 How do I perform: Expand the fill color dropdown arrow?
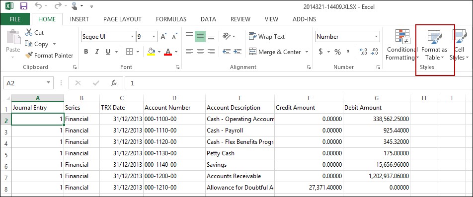(159, 52)
